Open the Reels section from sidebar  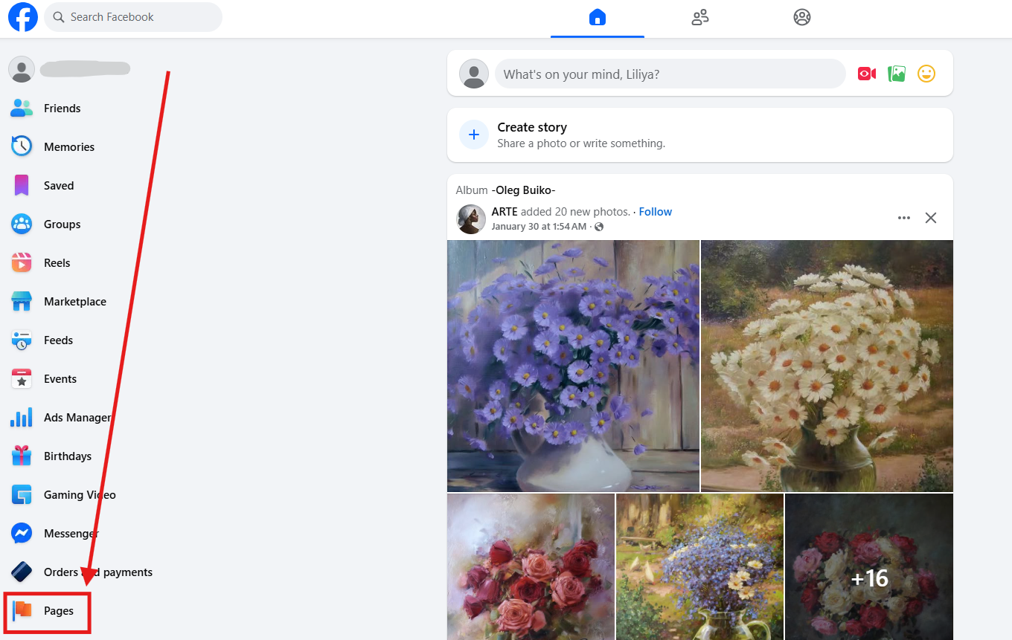(x=57, y=262)
